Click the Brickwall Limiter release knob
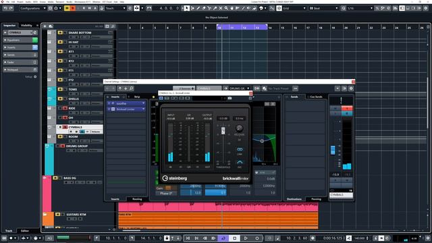 (x=239, y=128)
